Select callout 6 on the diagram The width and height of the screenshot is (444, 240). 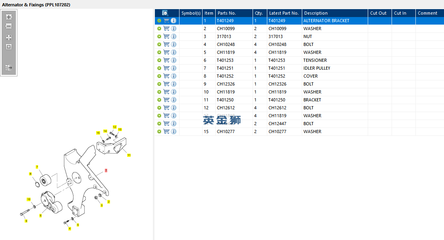(41, 216)
